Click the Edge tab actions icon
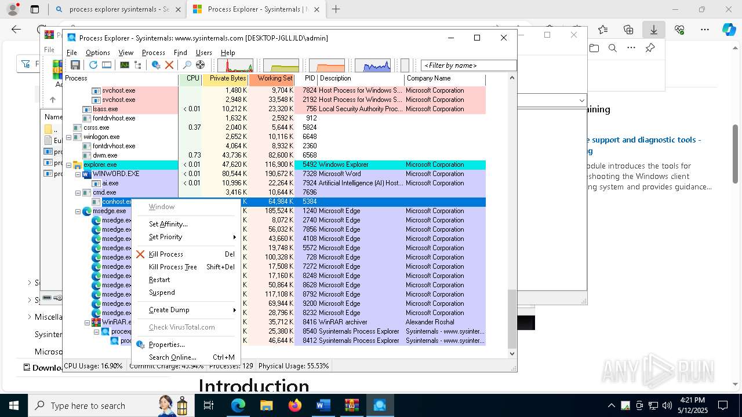 click(35, 9)
